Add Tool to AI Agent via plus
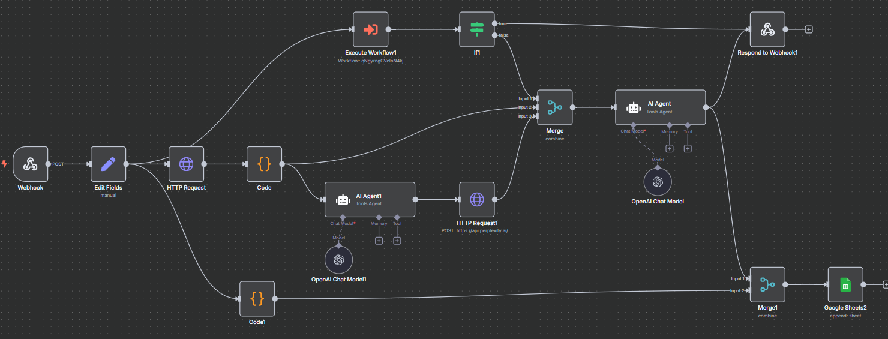Screen dimensions: 888x339 (x=688, y=149)
